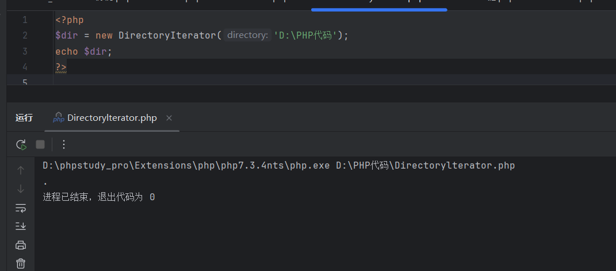Print the console output
Screen dimensions: 616x271
tap(21, 245)
